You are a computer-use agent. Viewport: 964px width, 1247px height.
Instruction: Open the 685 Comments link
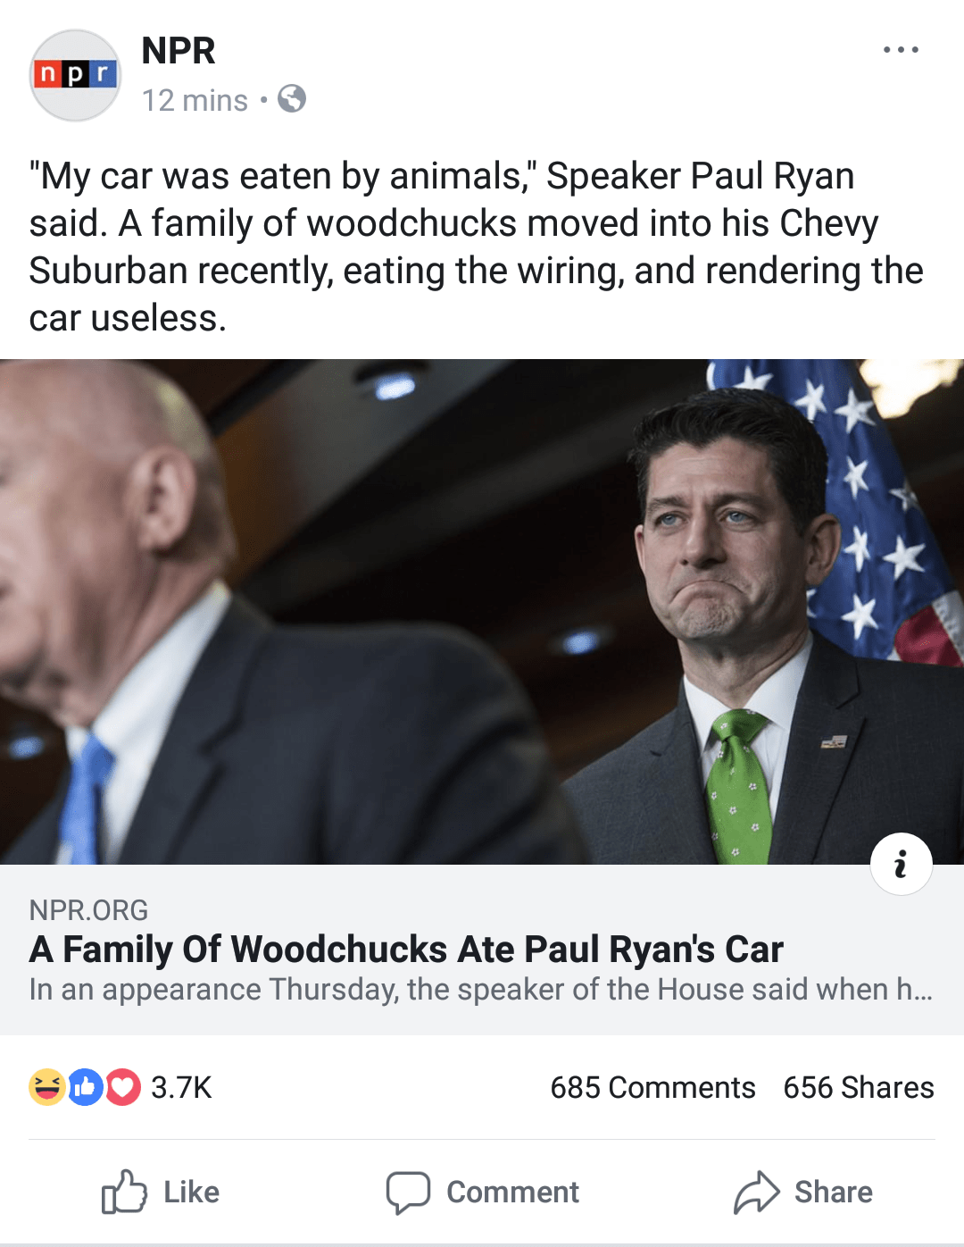(x=652, y=1087)
